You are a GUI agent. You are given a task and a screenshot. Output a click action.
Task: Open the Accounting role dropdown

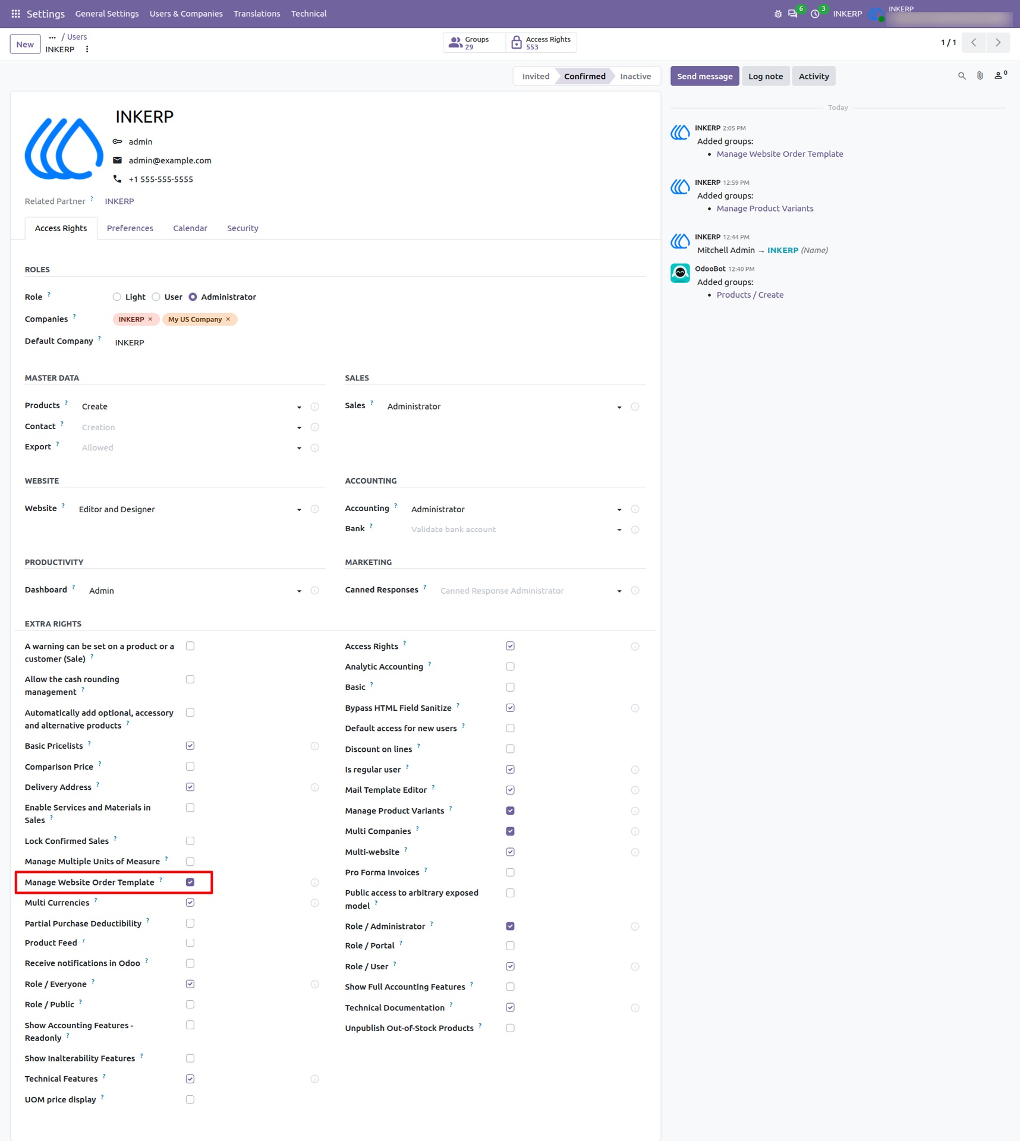516,509
